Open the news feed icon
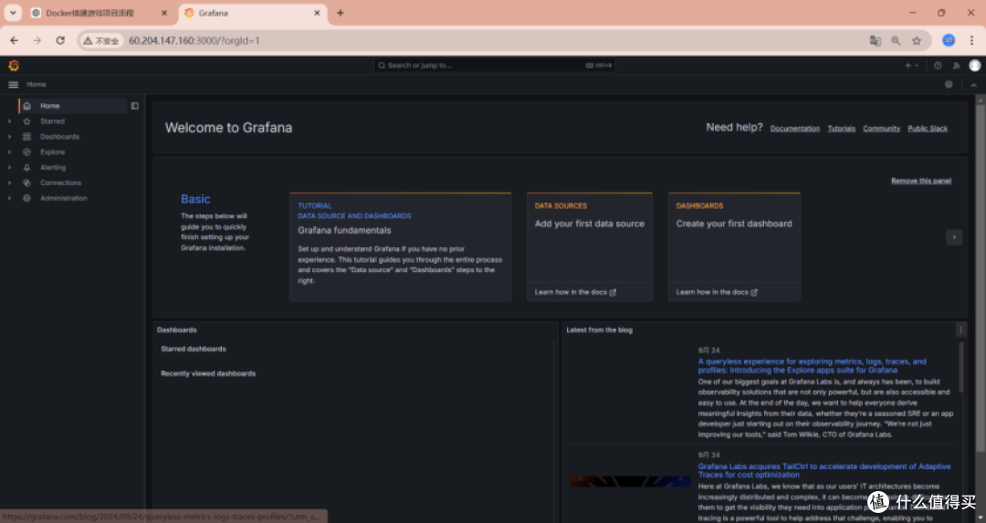The width and height of the screenshot is (986, 523). tap(956, 66)
